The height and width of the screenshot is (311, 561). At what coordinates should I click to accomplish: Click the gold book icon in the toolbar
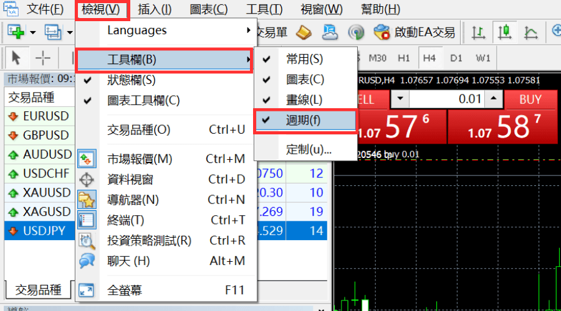(x=304, y=32)
